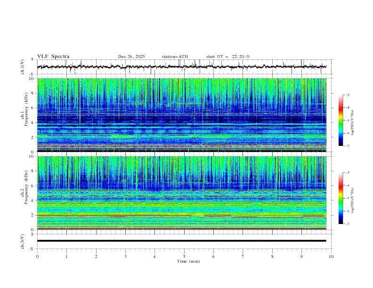Select the "Dec. 26, 2025" date label
This screenshot has width=373, height=288.
[131, 56]
